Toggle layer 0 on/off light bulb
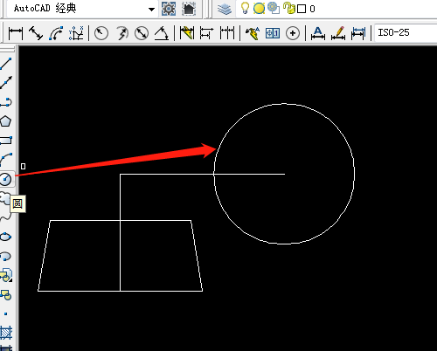Image resolution: width=437 pixels, height=351 pixels. 245,8
